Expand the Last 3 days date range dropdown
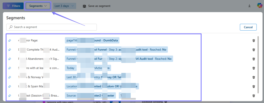The height and width of the screenshot is (103, 264). pos(64,6)
